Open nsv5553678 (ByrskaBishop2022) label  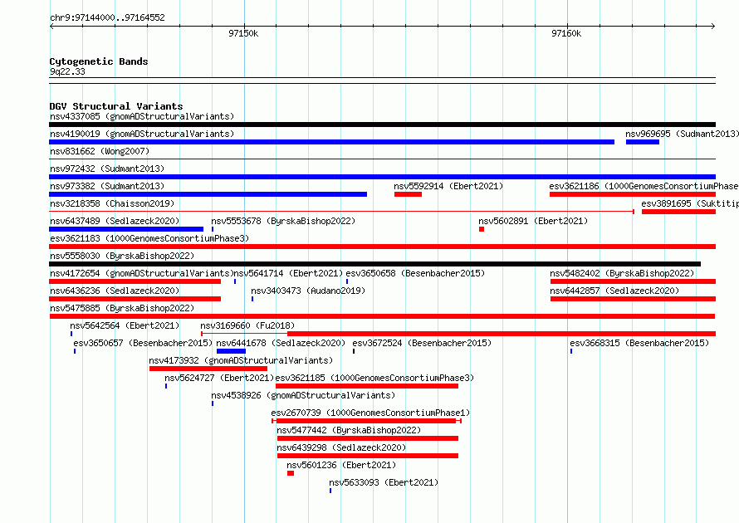point(283,221)
